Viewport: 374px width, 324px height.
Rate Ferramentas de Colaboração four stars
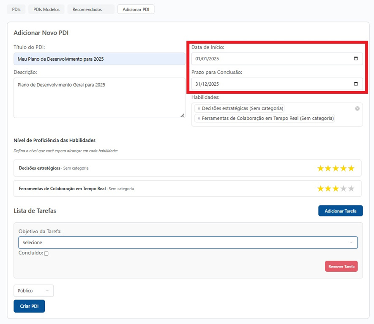coord(344,189)
